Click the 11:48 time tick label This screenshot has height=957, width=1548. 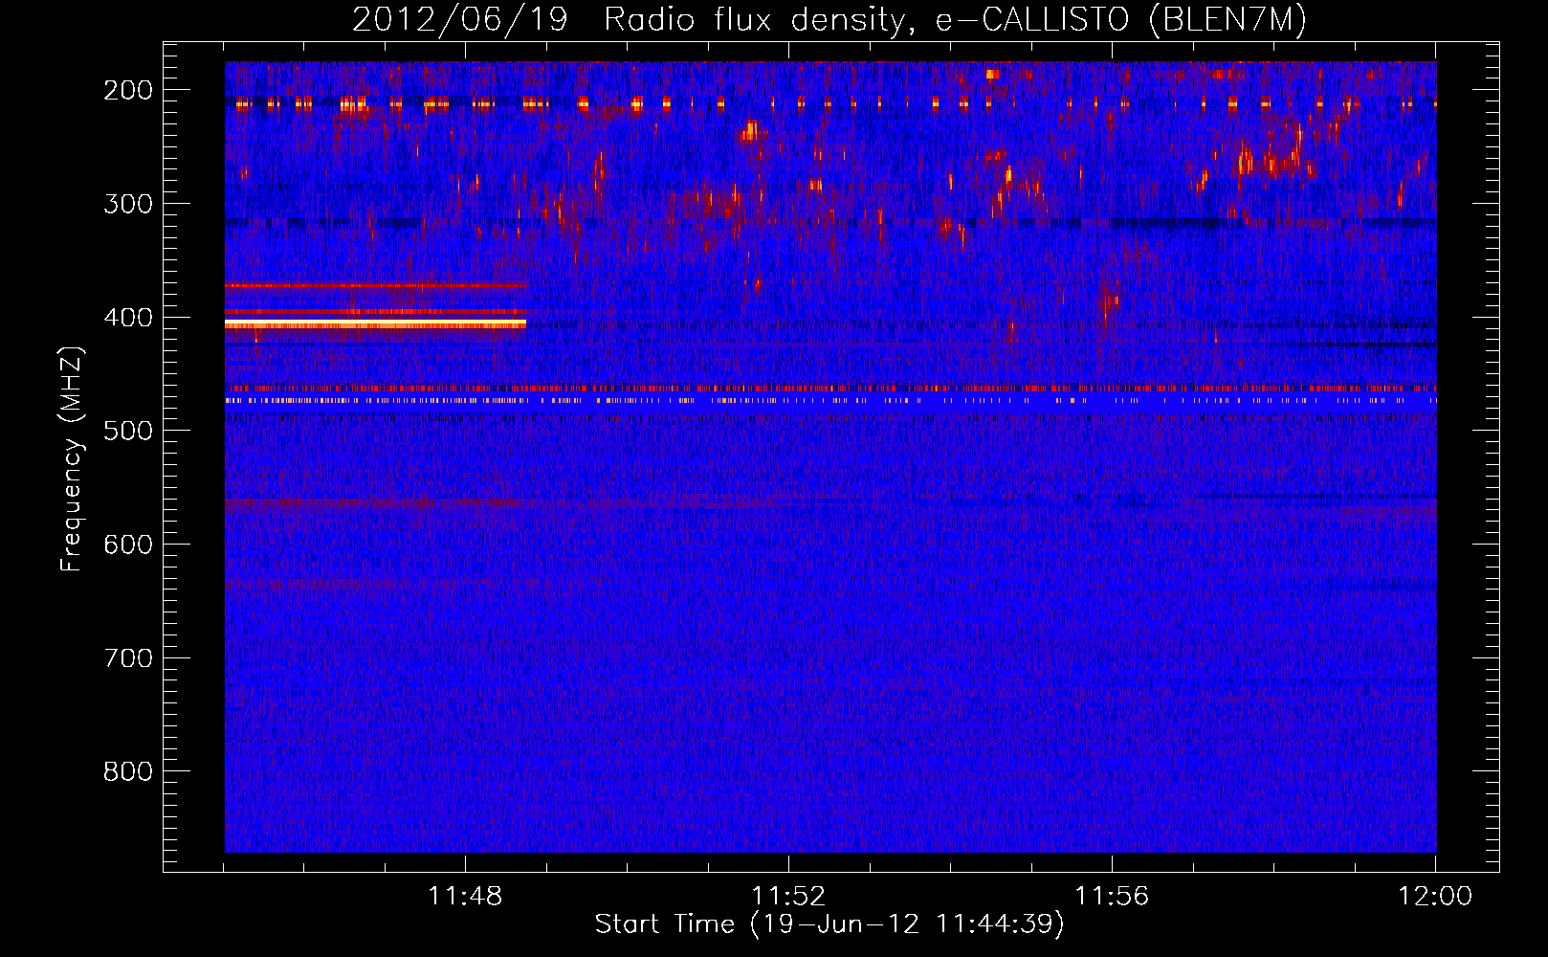pyautogui.click(x=465, y=897)
